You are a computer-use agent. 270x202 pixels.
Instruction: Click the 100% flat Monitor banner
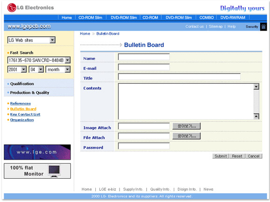pyautogui.click(x=37, y=171)
